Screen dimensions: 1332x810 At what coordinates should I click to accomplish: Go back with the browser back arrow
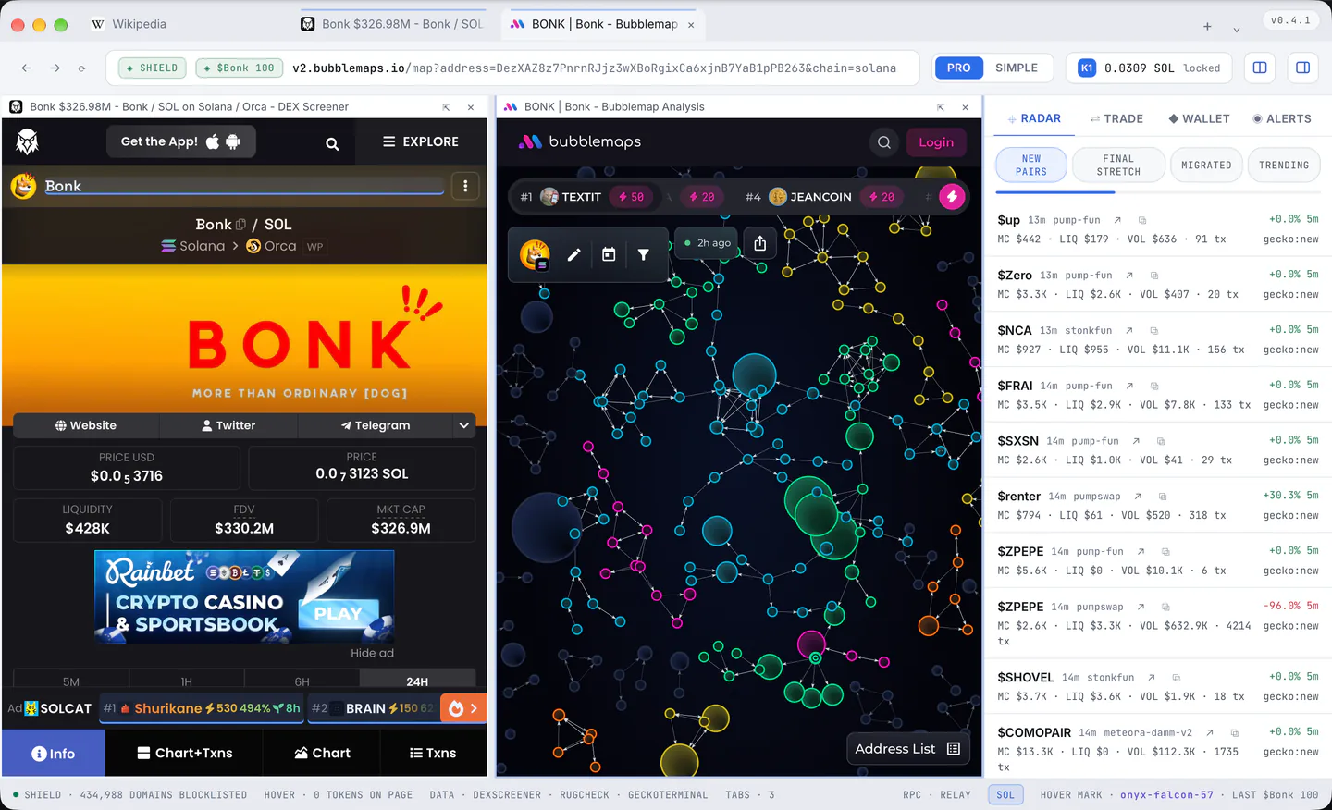27,67
